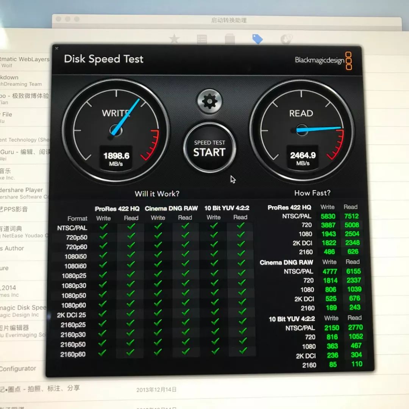Click the Updates icon in the App Store toolbar

tap(286, 39)
